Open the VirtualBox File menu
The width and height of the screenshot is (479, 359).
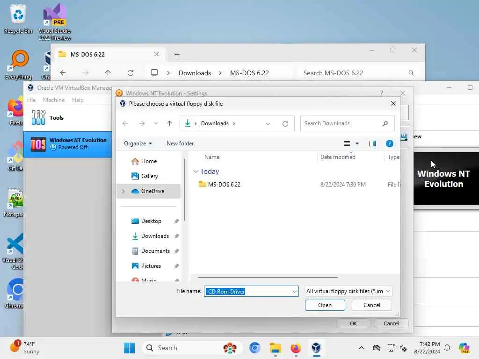[x=31, y=100]
